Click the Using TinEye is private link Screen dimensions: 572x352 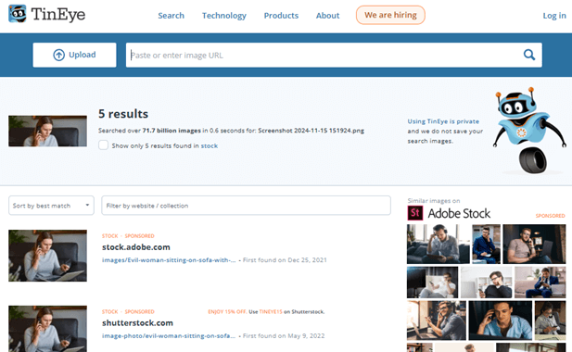click(443, 121)
